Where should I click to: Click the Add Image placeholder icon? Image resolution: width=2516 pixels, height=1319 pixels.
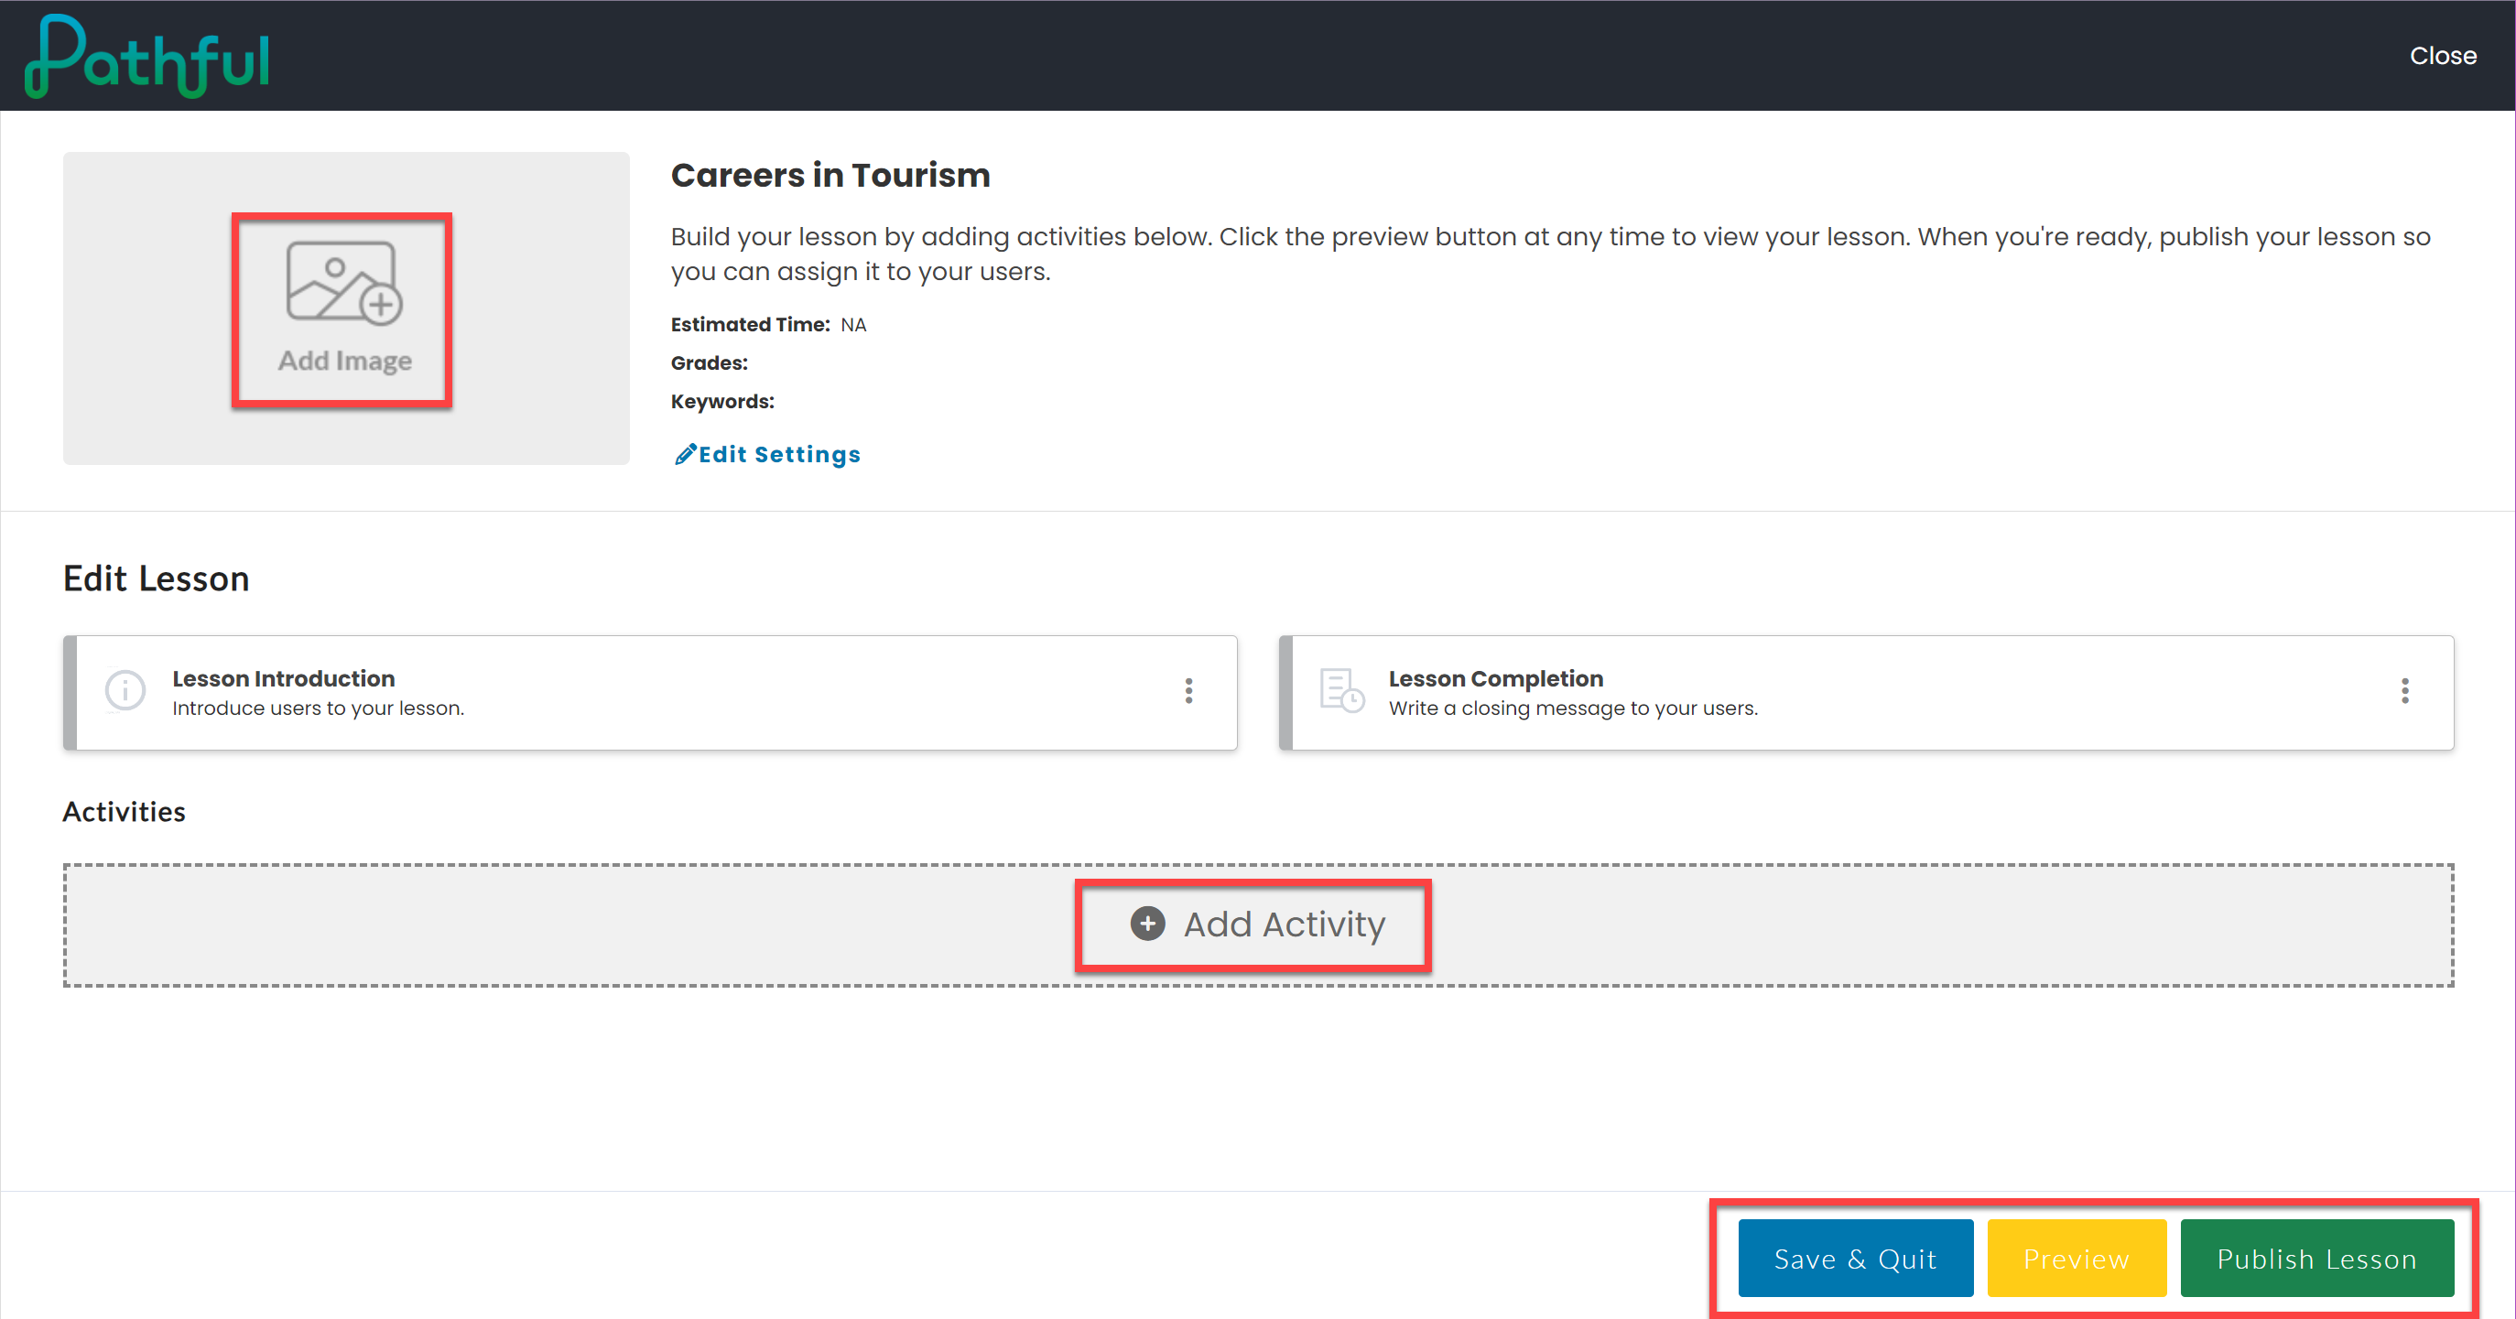(x=344, y=282)
